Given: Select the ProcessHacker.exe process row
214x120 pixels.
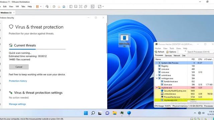Looking at the screenshot, I should [184, 97].
